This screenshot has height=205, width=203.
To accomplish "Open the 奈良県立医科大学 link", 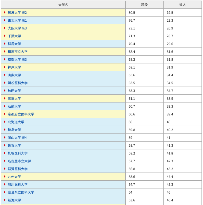I will (x=21, y=192).
